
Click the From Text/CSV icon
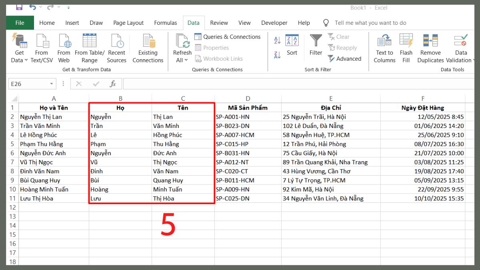[x=42, y=48]
